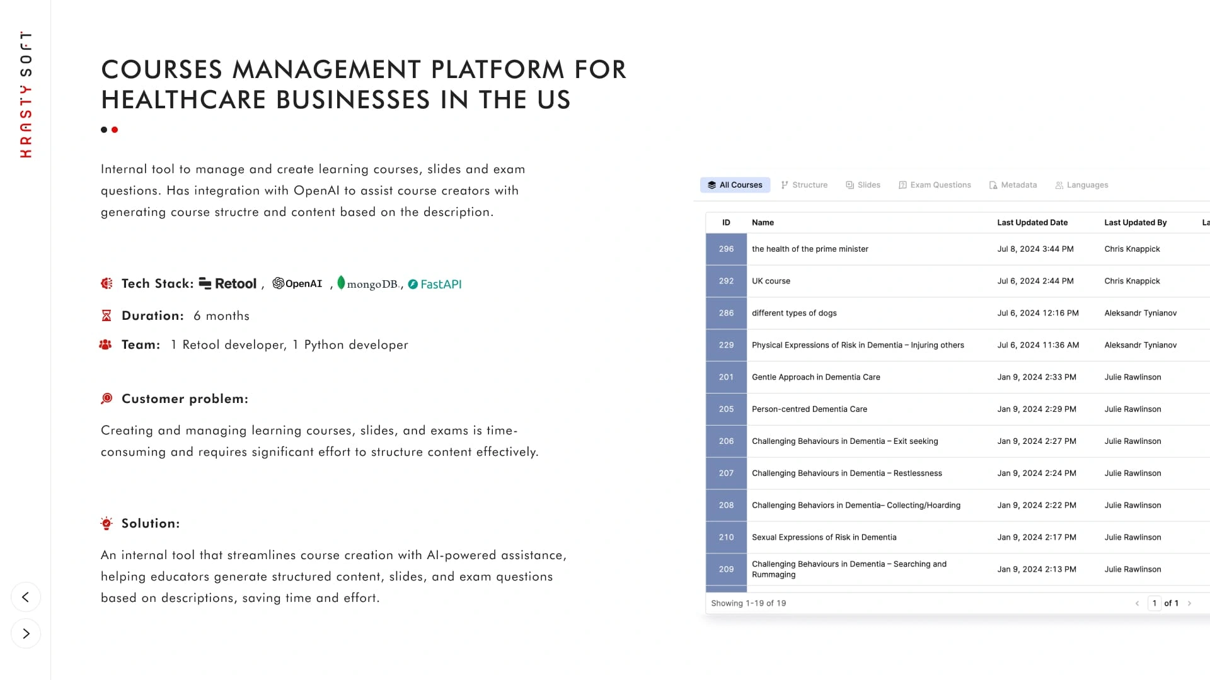This screenshot has height=680, width=1210.
Task: Open the Metadata tab
Action: tap(1013, 184)
